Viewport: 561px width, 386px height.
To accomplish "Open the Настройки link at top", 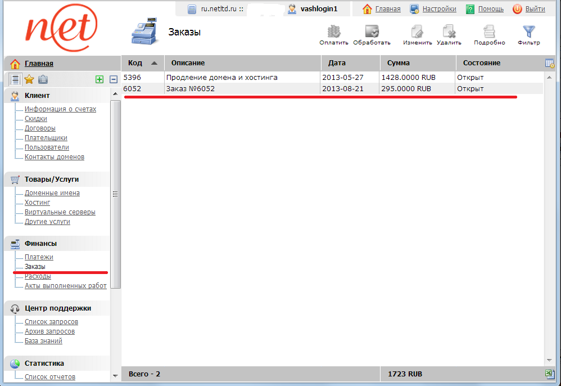I will pyautogui.click(x=438, y=9).
